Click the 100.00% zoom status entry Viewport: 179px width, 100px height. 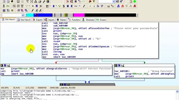pos(5,88)
